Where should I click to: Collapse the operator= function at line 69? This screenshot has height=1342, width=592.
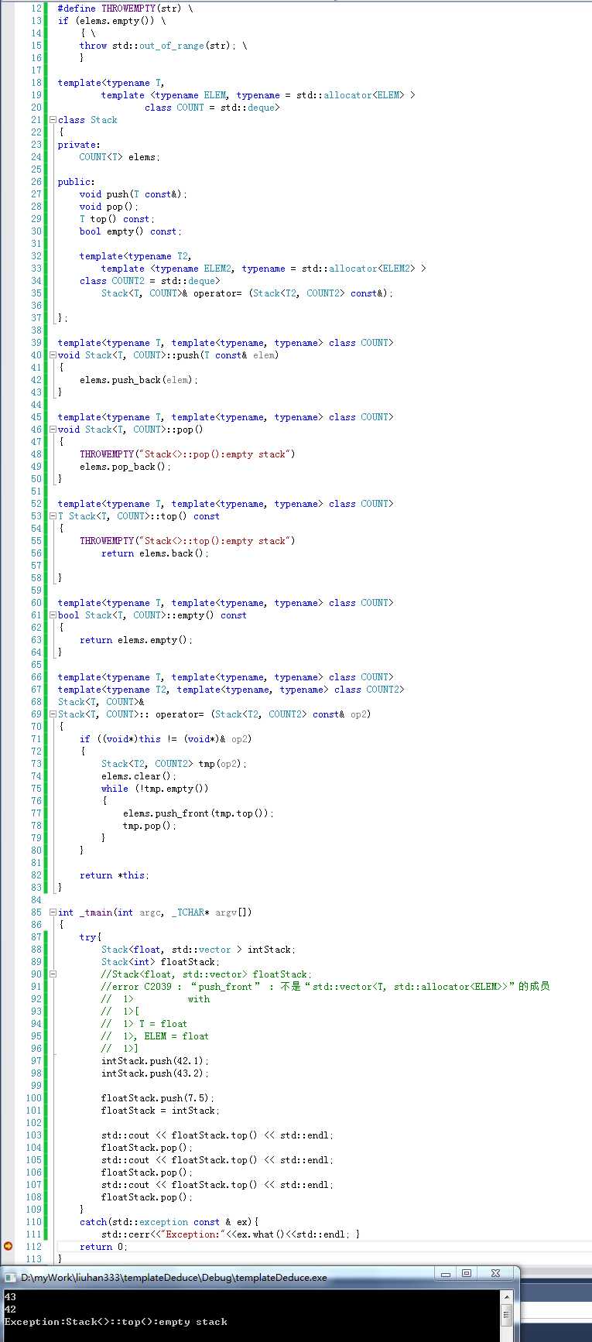pyautogui.click(x=53, y=714)
